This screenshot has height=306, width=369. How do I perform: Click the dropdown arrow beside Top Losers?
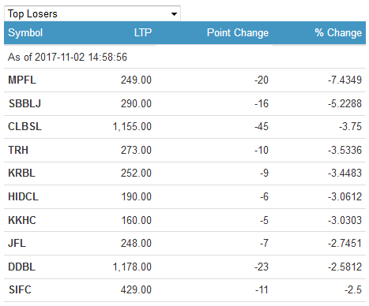tap(174, 14)
